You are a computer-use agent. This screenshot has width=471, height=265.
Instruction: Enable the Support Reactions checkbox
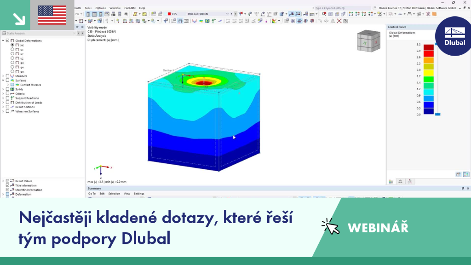point(7,98)
